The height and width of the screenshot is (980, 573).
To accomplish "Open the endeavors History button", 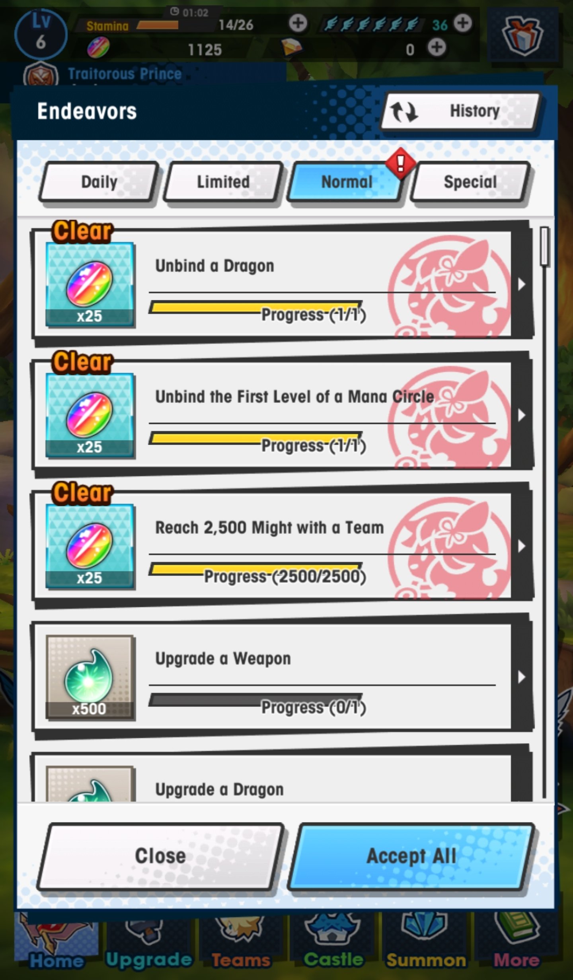I will click(x=461, y=111).
